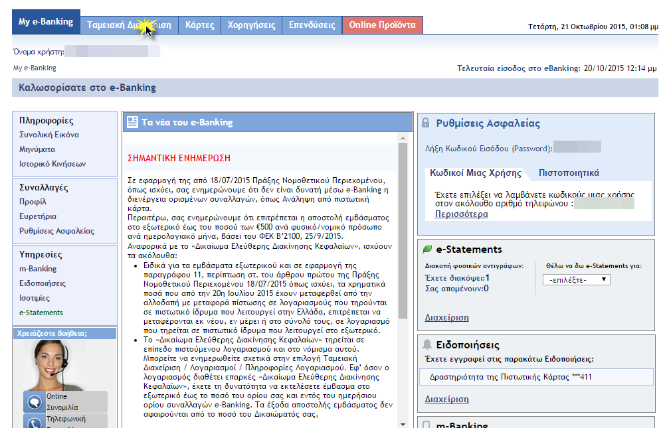Open Μηνύματα in the sidebar
667x428 pixels.
click(x=37, y=149)
